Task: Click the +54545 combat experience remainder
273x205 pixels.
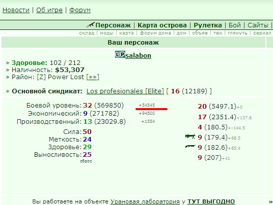Action: [x=147, y=105]
